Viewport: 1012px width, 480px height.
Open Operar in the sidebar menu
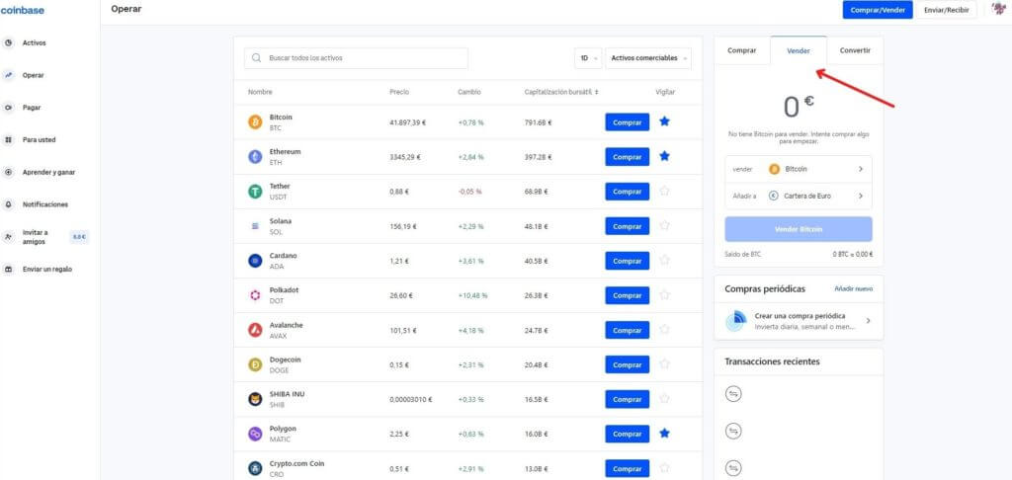[x=33, y=75]
